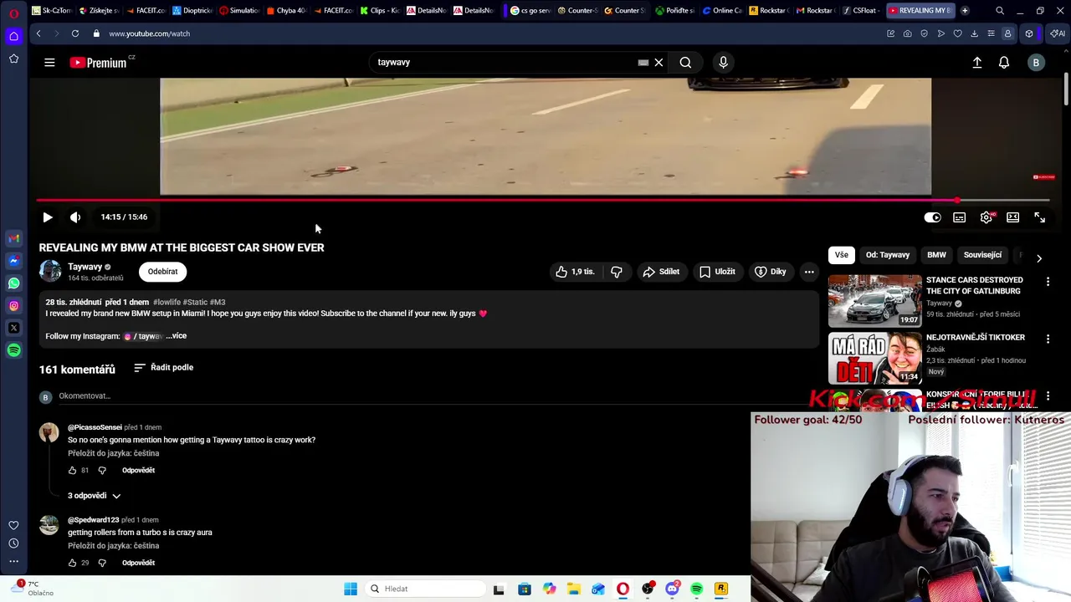The height and width of the screenshot is (602, 1071).
Task: Seek on the red video progress bar
Action: pyautogui.click(x=542, y=201)
